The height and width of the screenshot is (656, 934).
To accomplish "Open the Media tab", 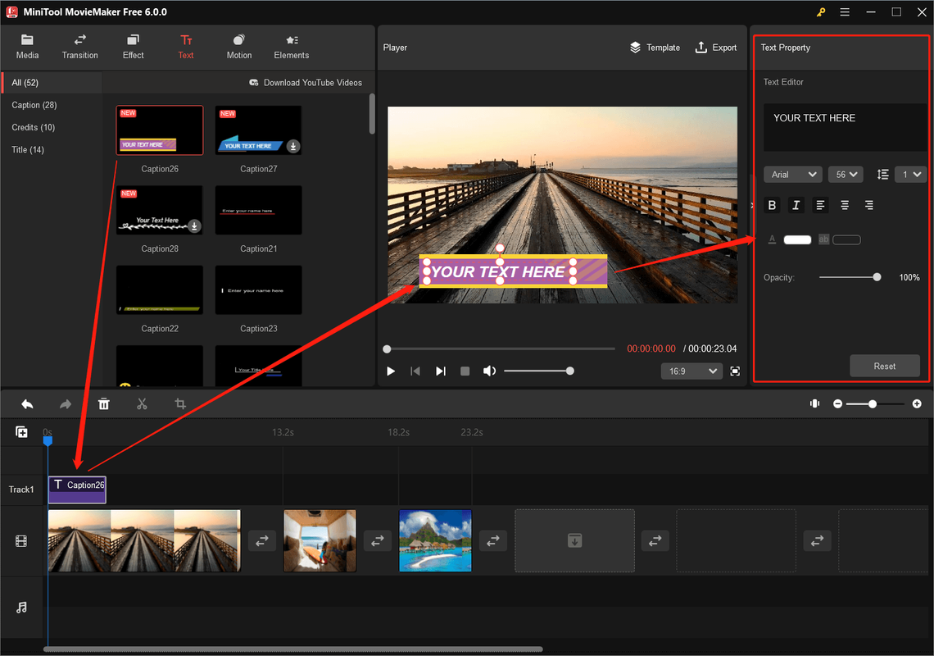I will coord(27,47).
